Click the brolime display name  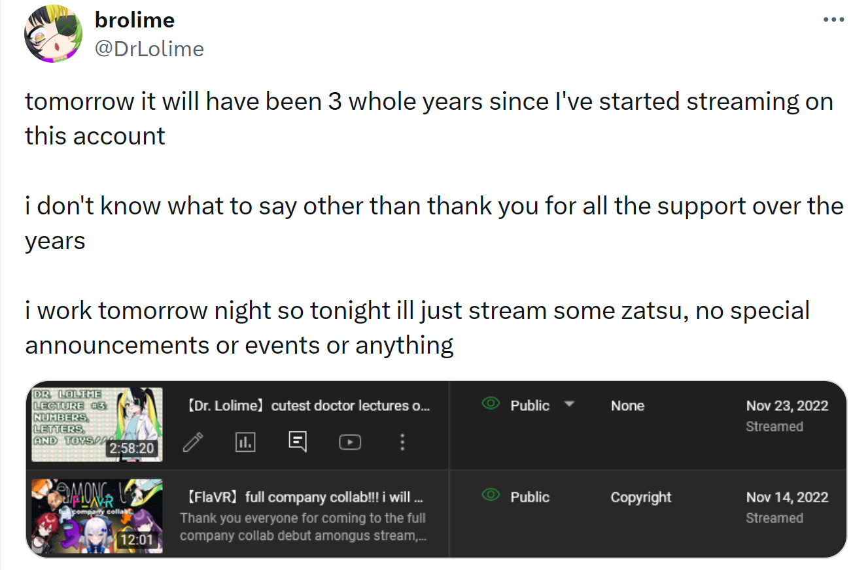135,20
